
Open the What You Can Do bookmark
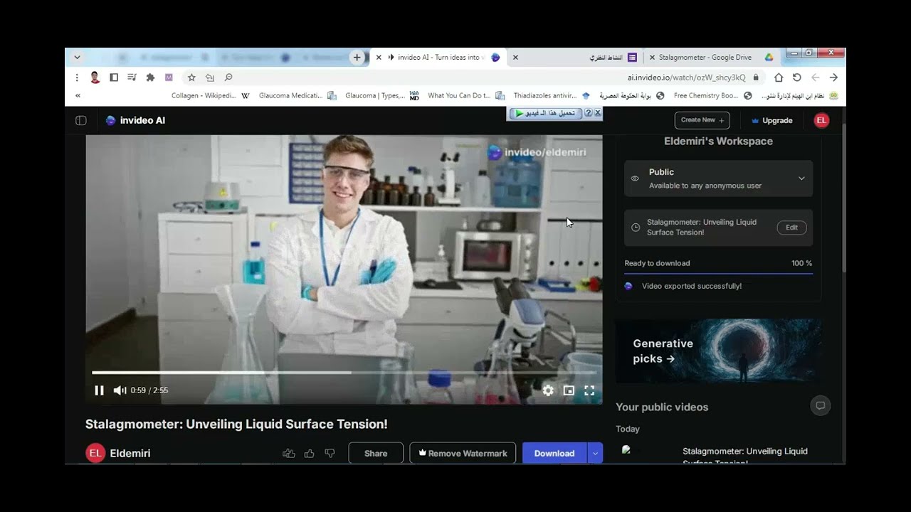pos(466,95)
